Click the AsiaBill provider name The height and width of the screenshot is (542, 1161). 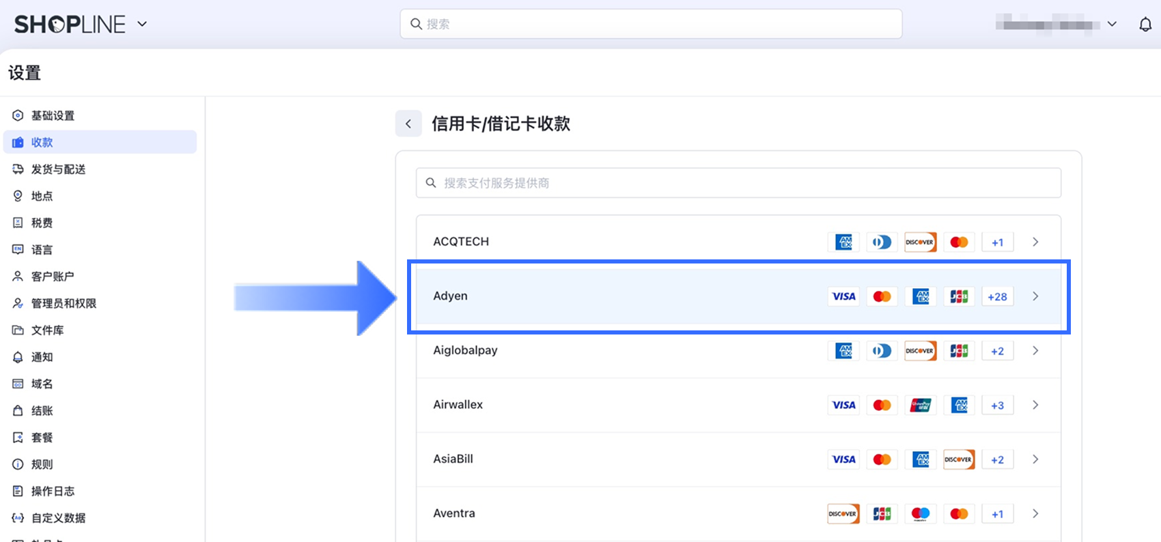pyautogui.click(x=453, y=459)
